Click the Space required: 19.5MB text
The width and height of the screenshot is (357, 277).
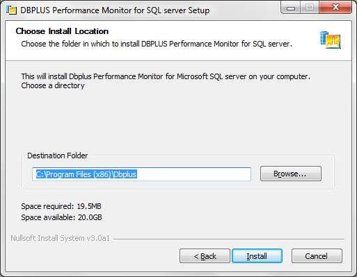coord(61,206)
